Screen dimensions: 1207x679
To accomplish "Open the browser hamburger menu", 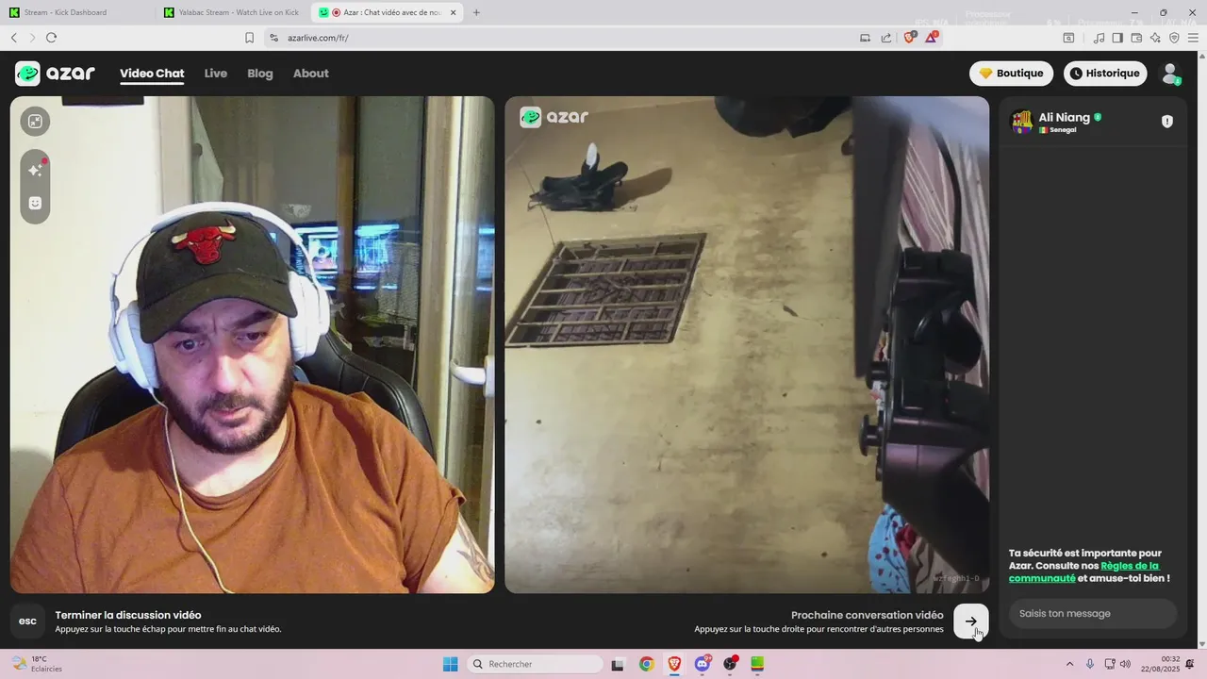I will click(x=1193, y=38).
